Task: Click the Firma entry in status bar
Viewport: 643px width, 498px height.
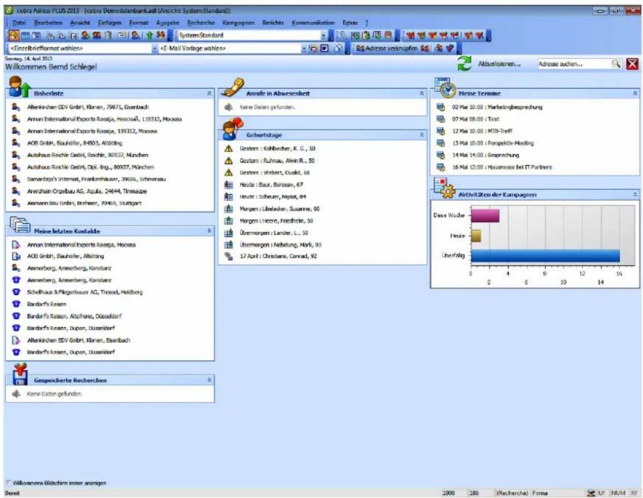Action: pos(540,493)
